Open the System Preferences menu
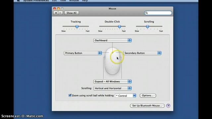Screen dimensions: 212x119 click(x=36, y=1)
